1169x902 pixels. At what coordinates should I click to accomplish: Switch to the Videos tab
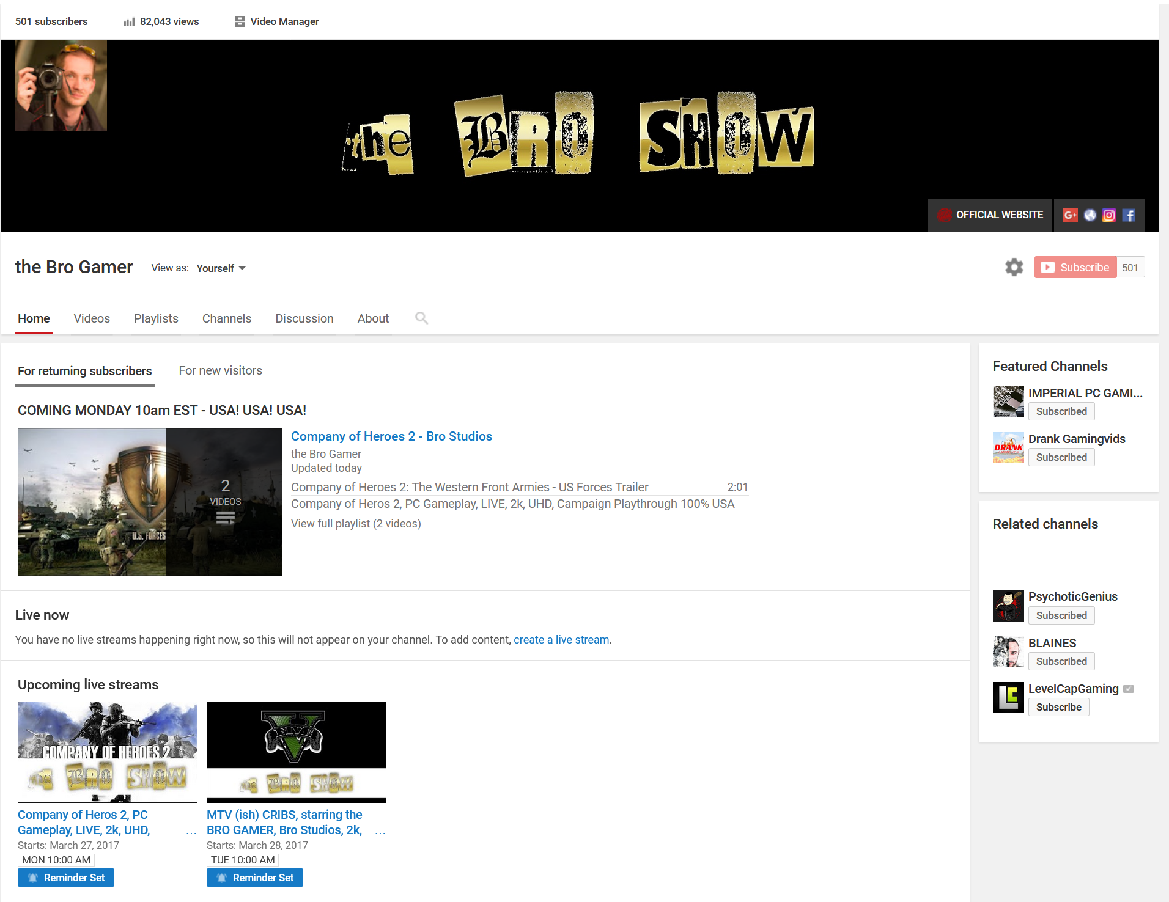[x=92, y=318]
